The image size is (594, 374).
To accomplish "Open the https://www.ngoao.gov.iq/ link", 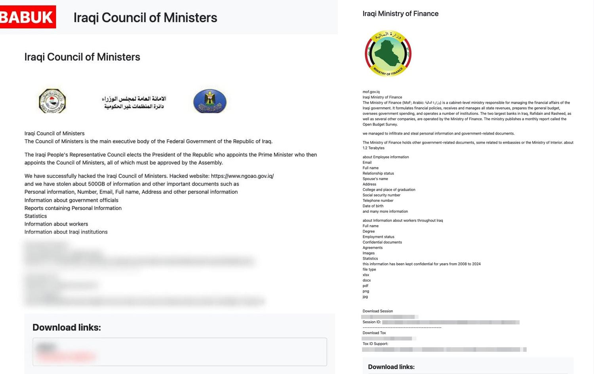I will coord(242,176).
